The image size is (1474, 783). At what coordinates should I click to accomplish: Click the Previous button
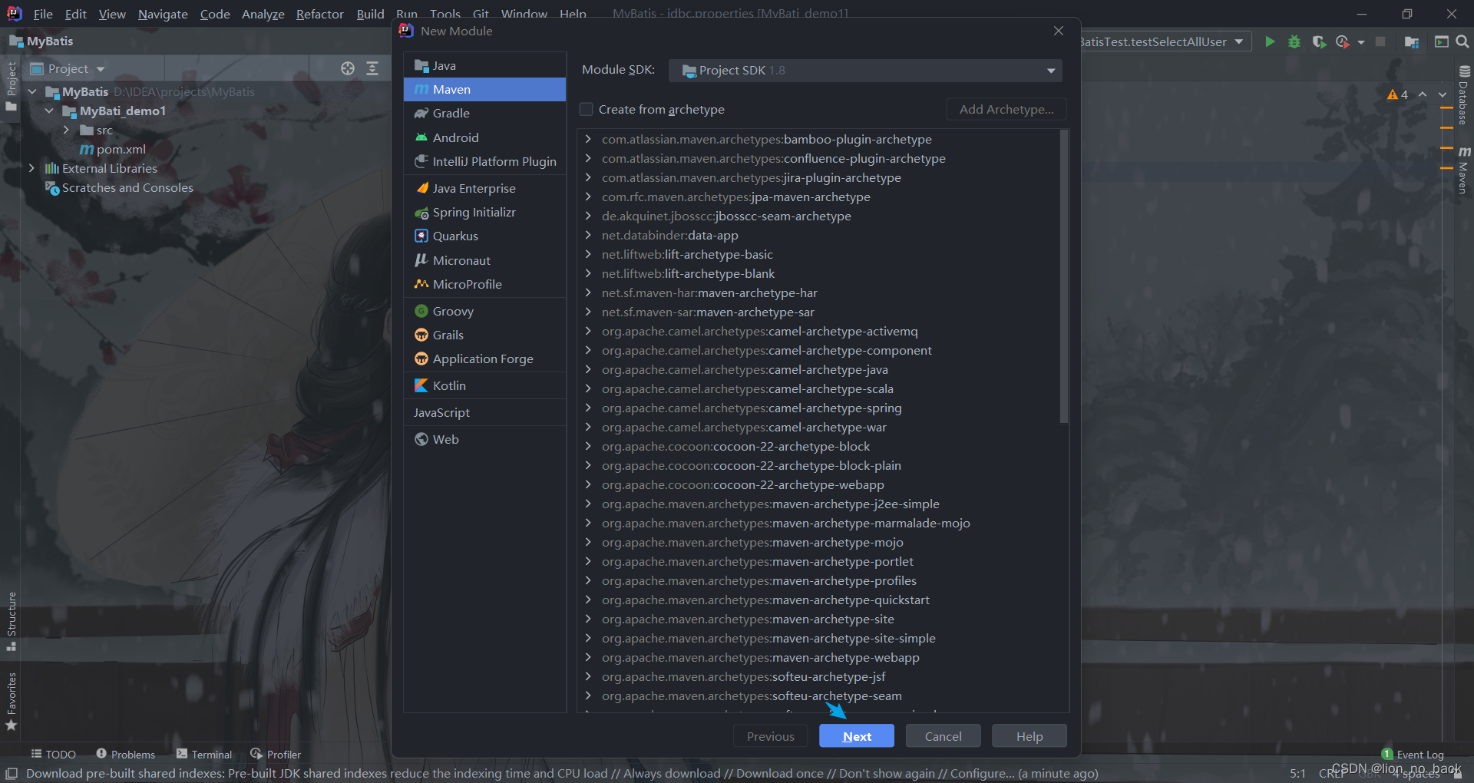[x=770, y=735]
